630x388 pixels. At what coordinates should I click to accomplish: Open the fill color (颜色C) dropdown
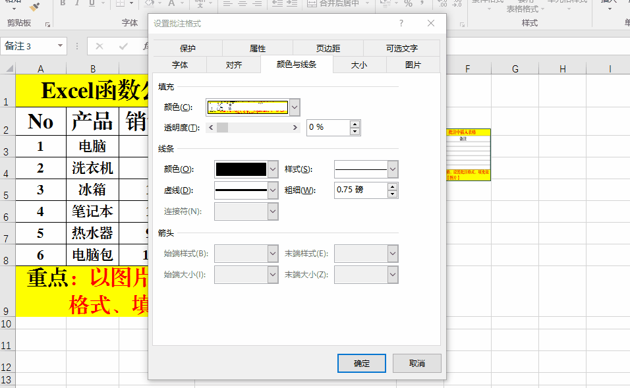point(295,107)
